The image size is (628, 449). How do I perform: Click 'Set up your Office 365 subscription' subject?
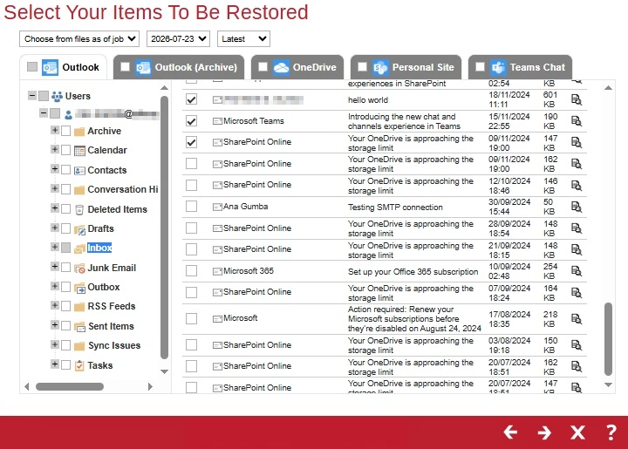[x=413, y=272]
